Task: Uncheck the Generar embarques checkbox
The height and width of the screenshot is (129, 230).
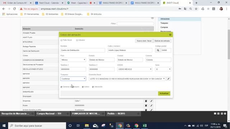Action: pyautogui.click(x=61, y=87)
